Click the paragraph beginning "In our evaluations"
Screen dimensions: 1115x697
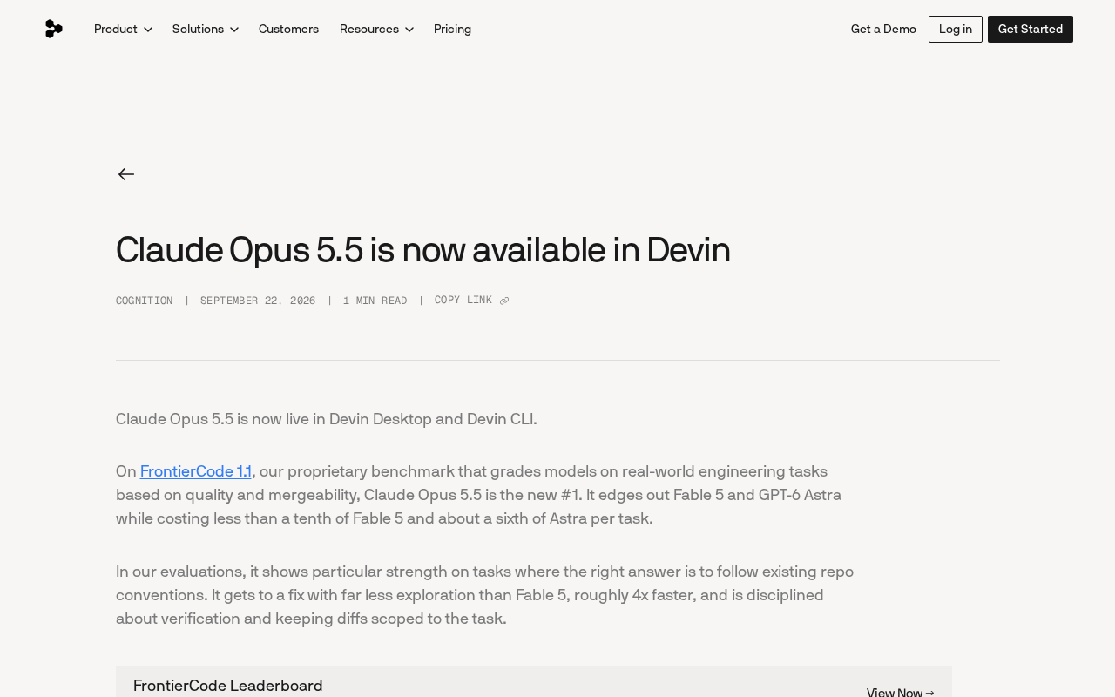click(485, 595)
